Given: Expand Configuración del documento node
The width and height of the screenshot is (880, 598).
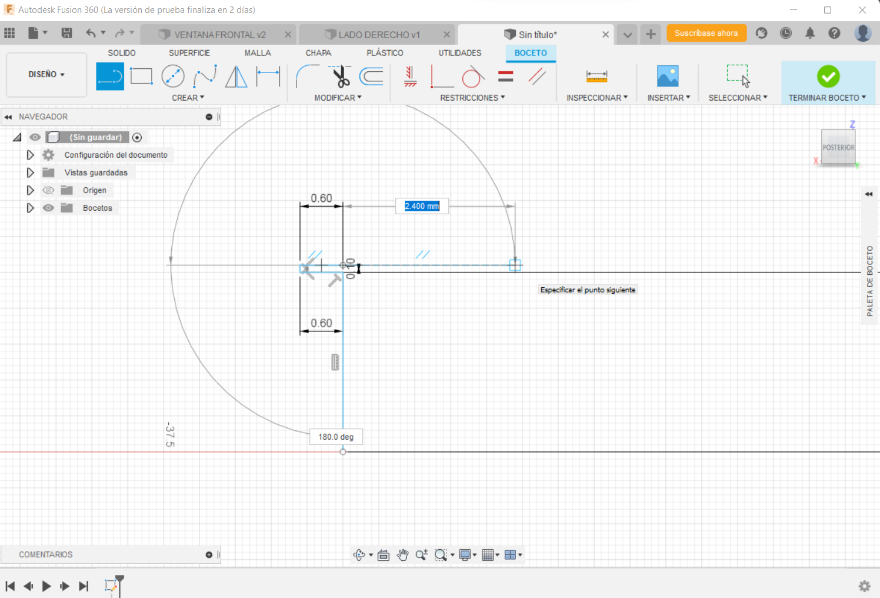Looking at the screenshot, I should (x=30, y=155).
